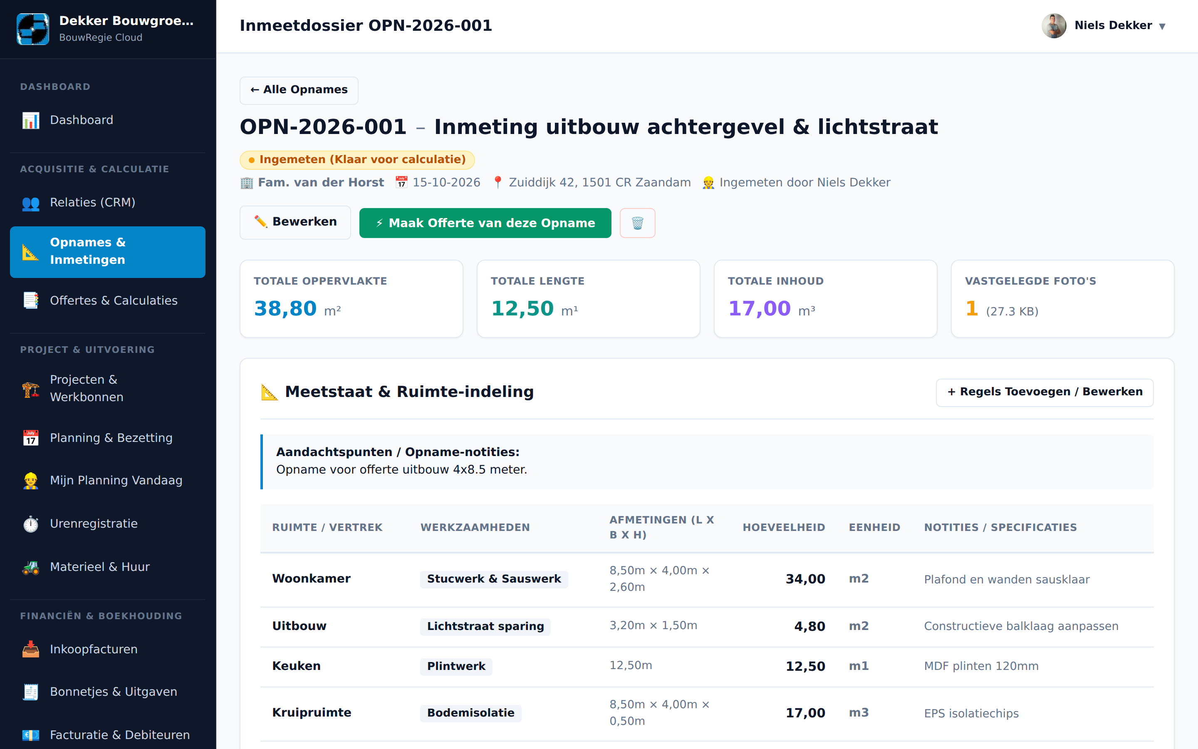
Task: Click the 'EPS isolatiechips' note
Action: 971,714
